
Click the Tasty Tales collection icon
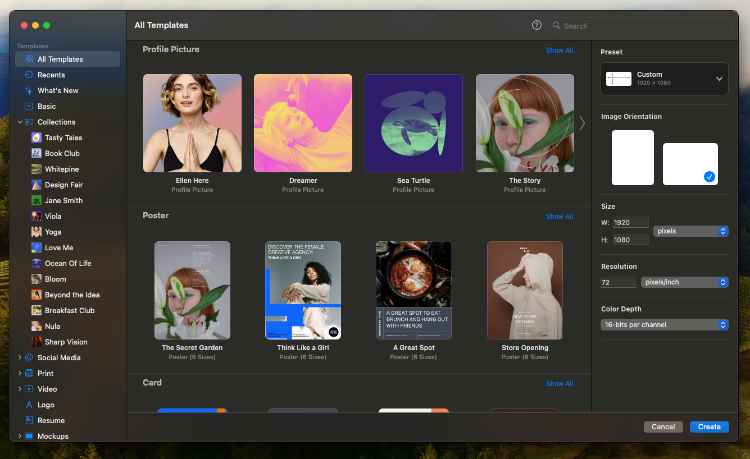point(36,137)
